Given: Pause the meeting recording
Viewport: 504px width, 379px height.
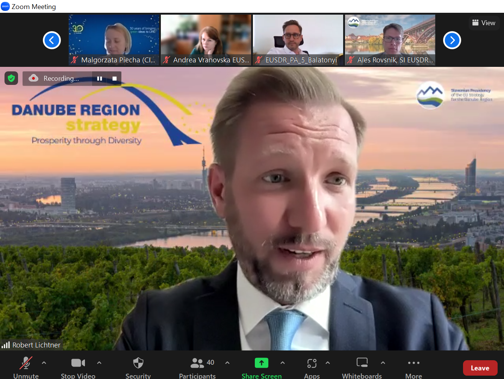Looking at the screenshot, I should (x=100, y=79).
